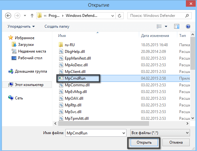Screen dimensions: 197x151
Task: Select MpCommu.dll file
Action: [x=77, y=85]
